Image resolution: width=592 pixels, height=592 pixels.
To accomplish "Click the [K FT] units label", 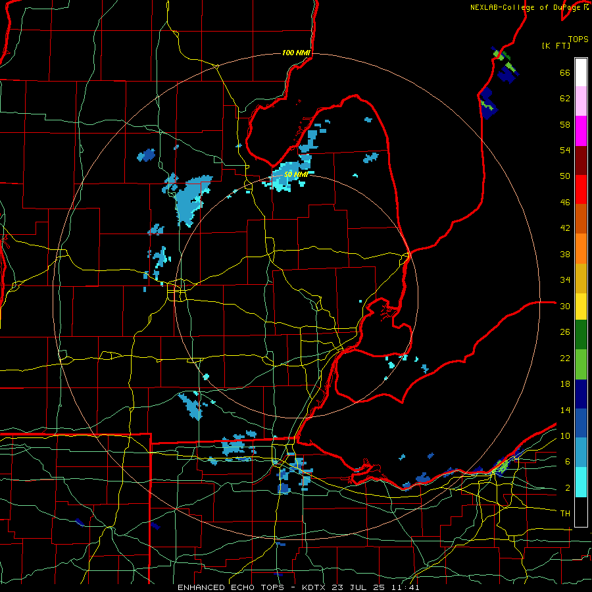I will click(x=556, y=46).
